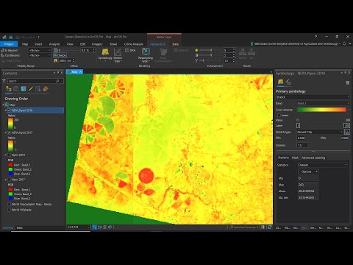Enable the Nyeri 2019 layer checkbox
The width and height of the screenshot is (353, 265).
tap(9, 155)
